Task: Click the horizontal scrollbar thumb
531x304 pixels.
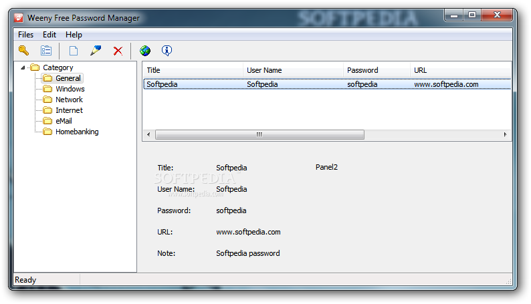Action: point(259,134)
